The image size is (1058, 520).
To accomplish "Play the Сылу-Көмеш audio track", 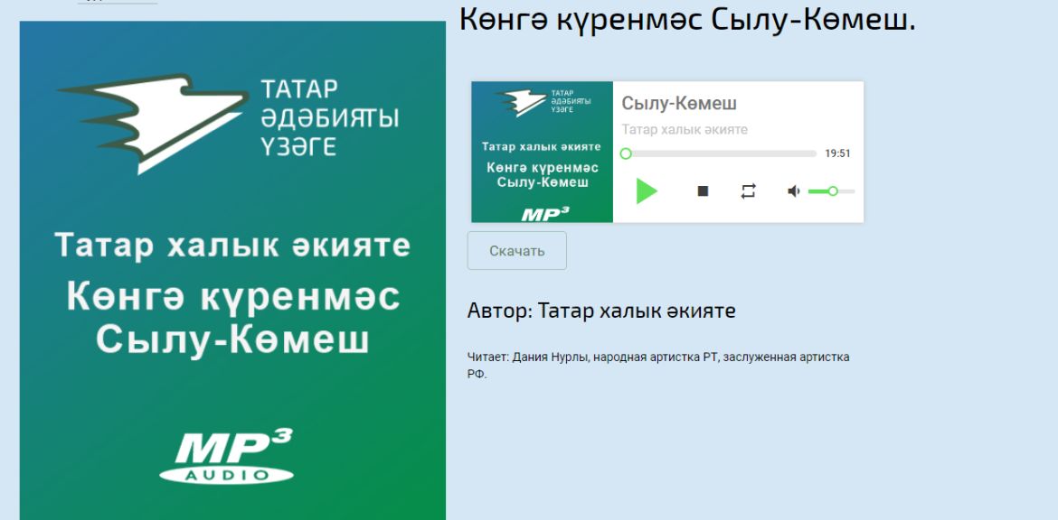I will click(x=647, y=191).
